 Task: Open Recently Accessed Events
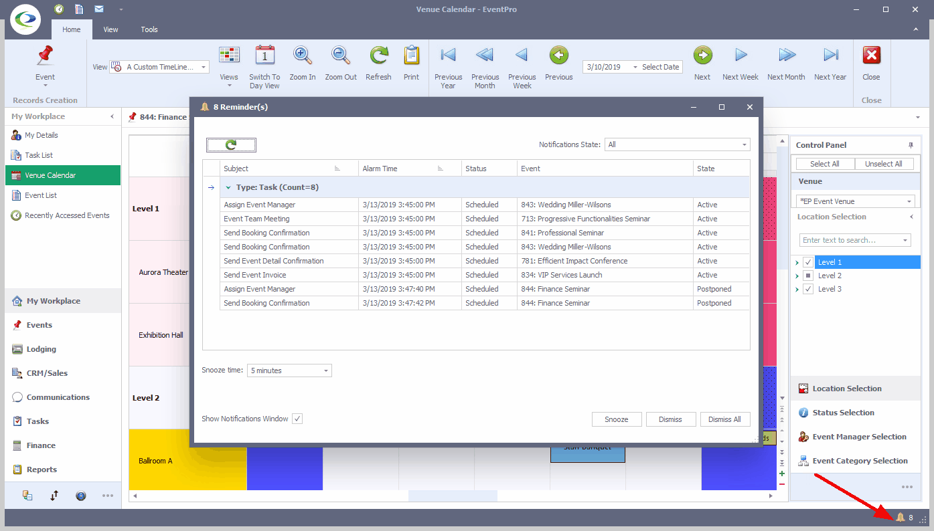click(x=63, y=215)
